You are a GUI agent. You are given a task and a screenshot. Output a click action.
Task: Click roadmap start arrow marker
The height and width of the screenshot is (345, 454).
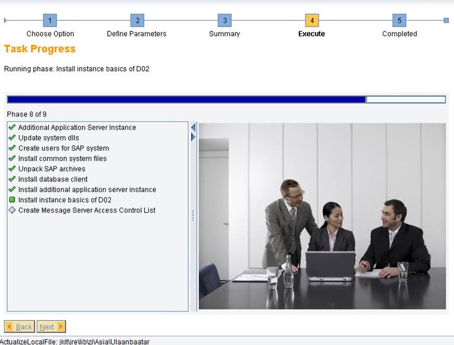(5, 20)
